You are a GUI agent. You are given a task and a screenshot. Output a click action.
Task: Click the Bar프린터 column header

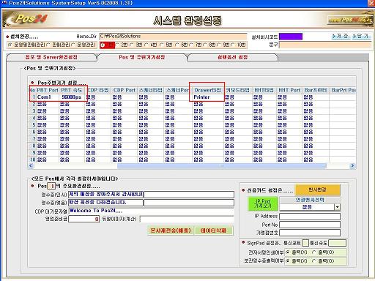316,90
